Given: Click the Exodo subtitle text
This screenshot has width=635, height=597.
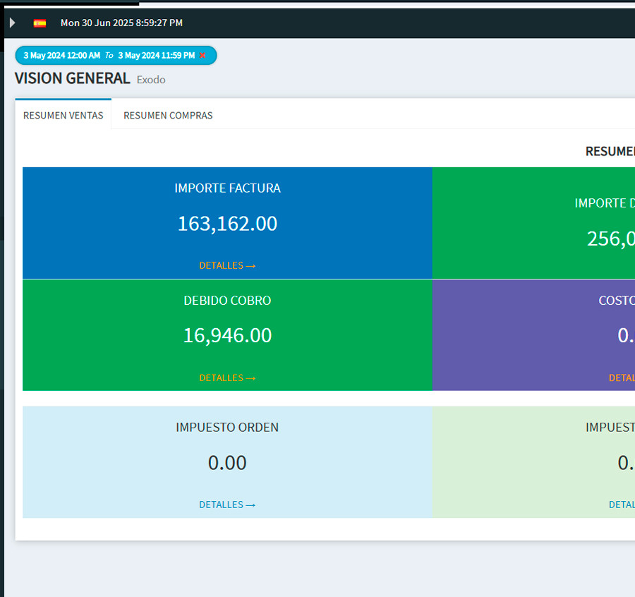Looking at the screenshot, I should (x=151, y=80).
